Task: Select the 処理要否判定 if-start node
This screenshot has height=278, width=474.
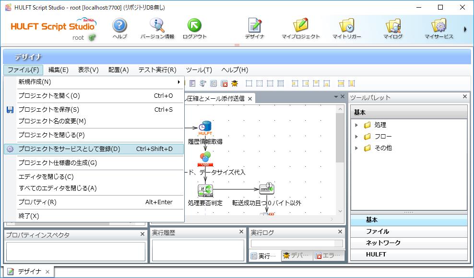Action: pos(205,190)
